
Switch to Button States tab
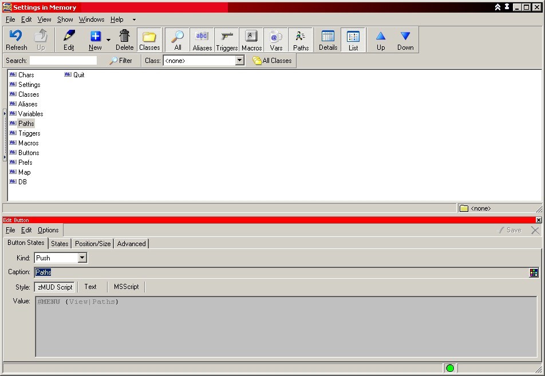click(26, 243)
